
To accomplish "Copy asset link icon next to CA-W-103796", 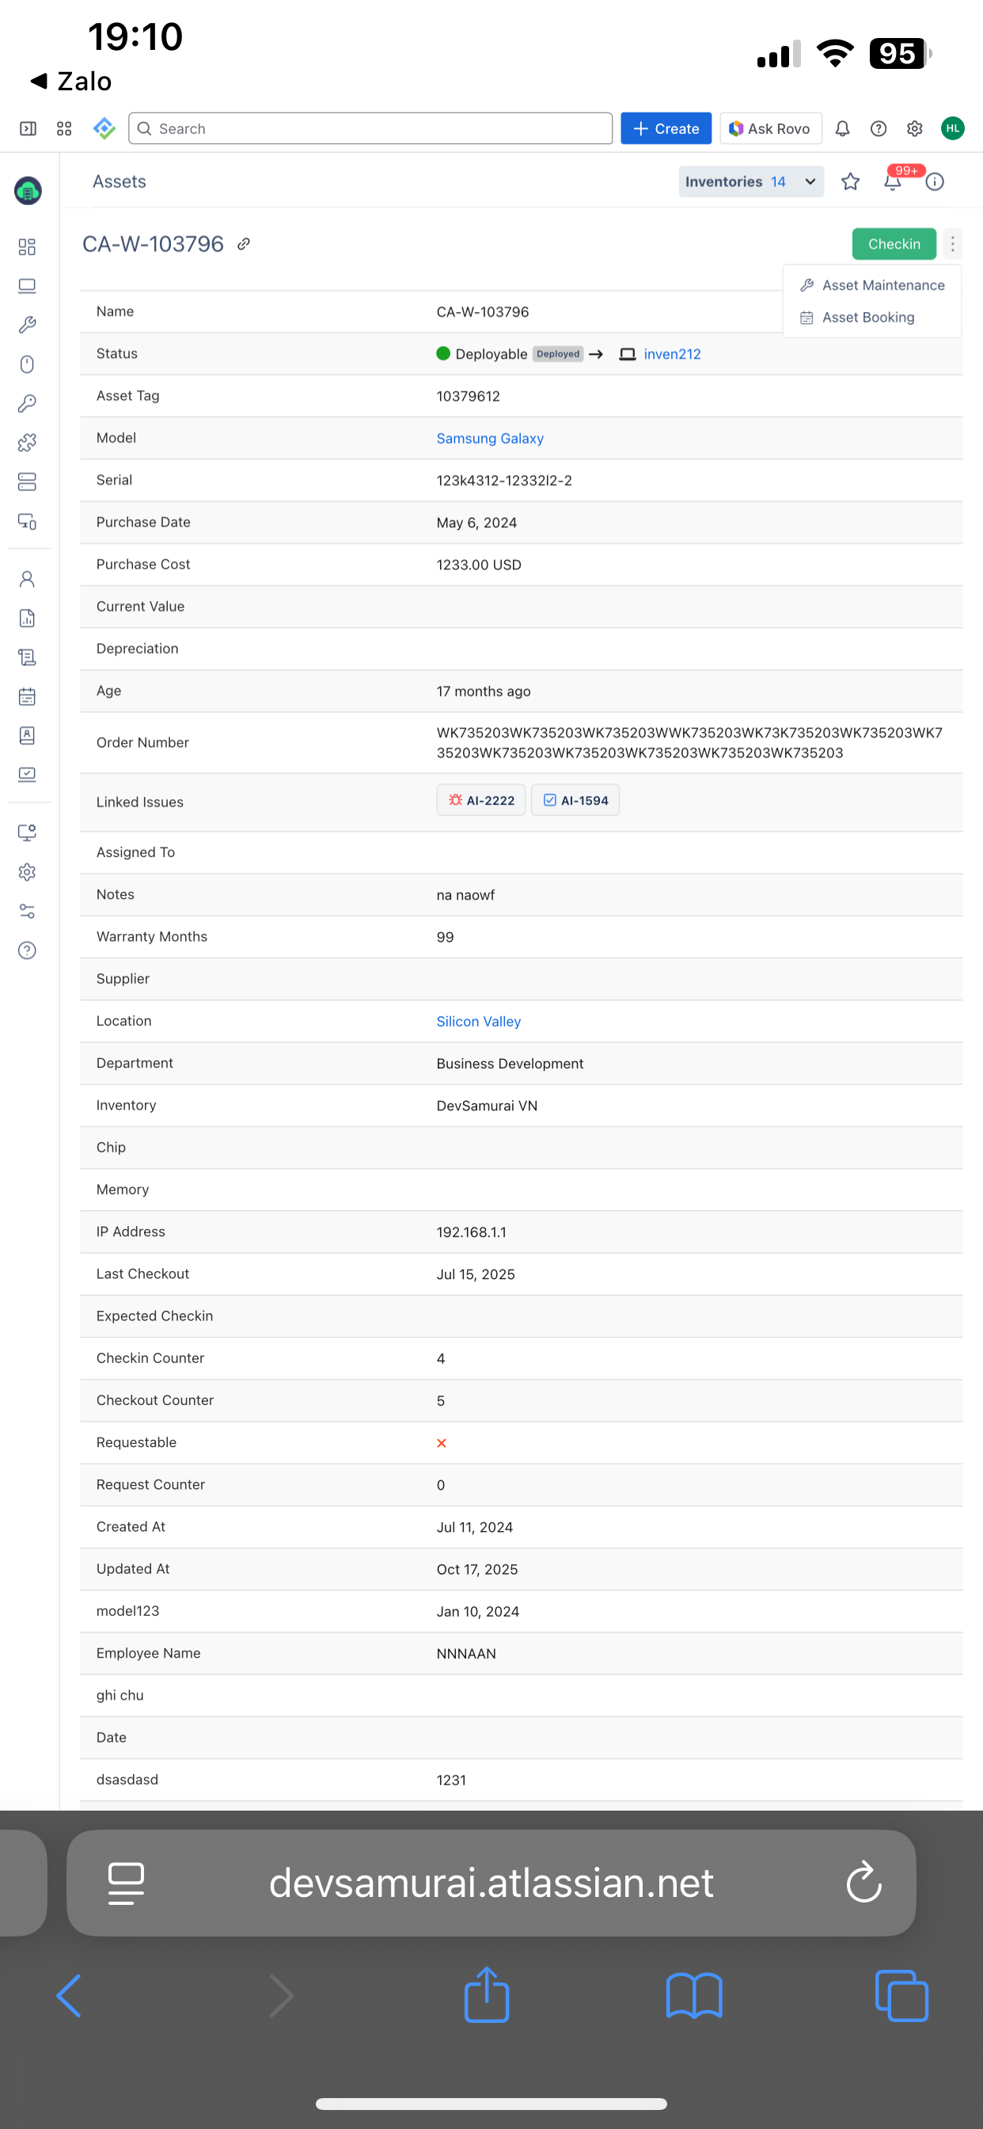I will click(x=244, y=244).
